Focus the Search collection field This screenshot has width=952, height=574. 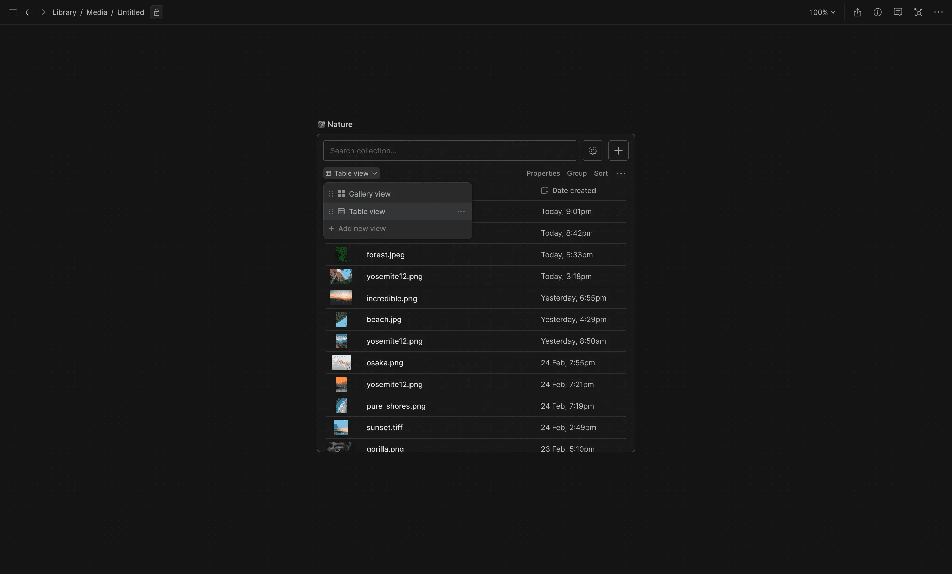click(450, 151)
